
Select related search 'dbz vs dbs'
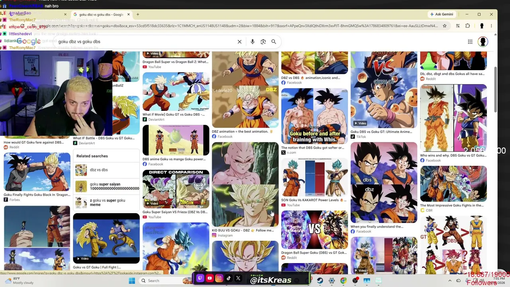click(106, 170)
